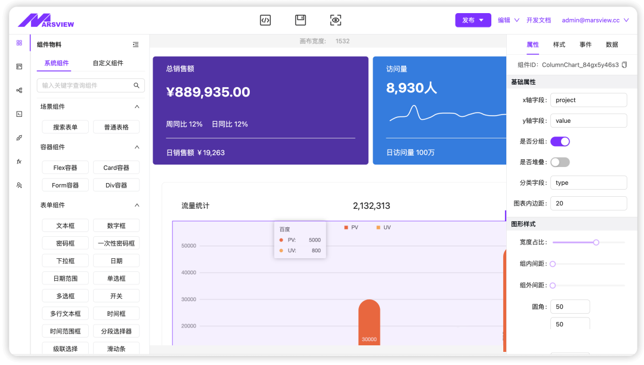Open the 开发文档 link

coord(538,20)
